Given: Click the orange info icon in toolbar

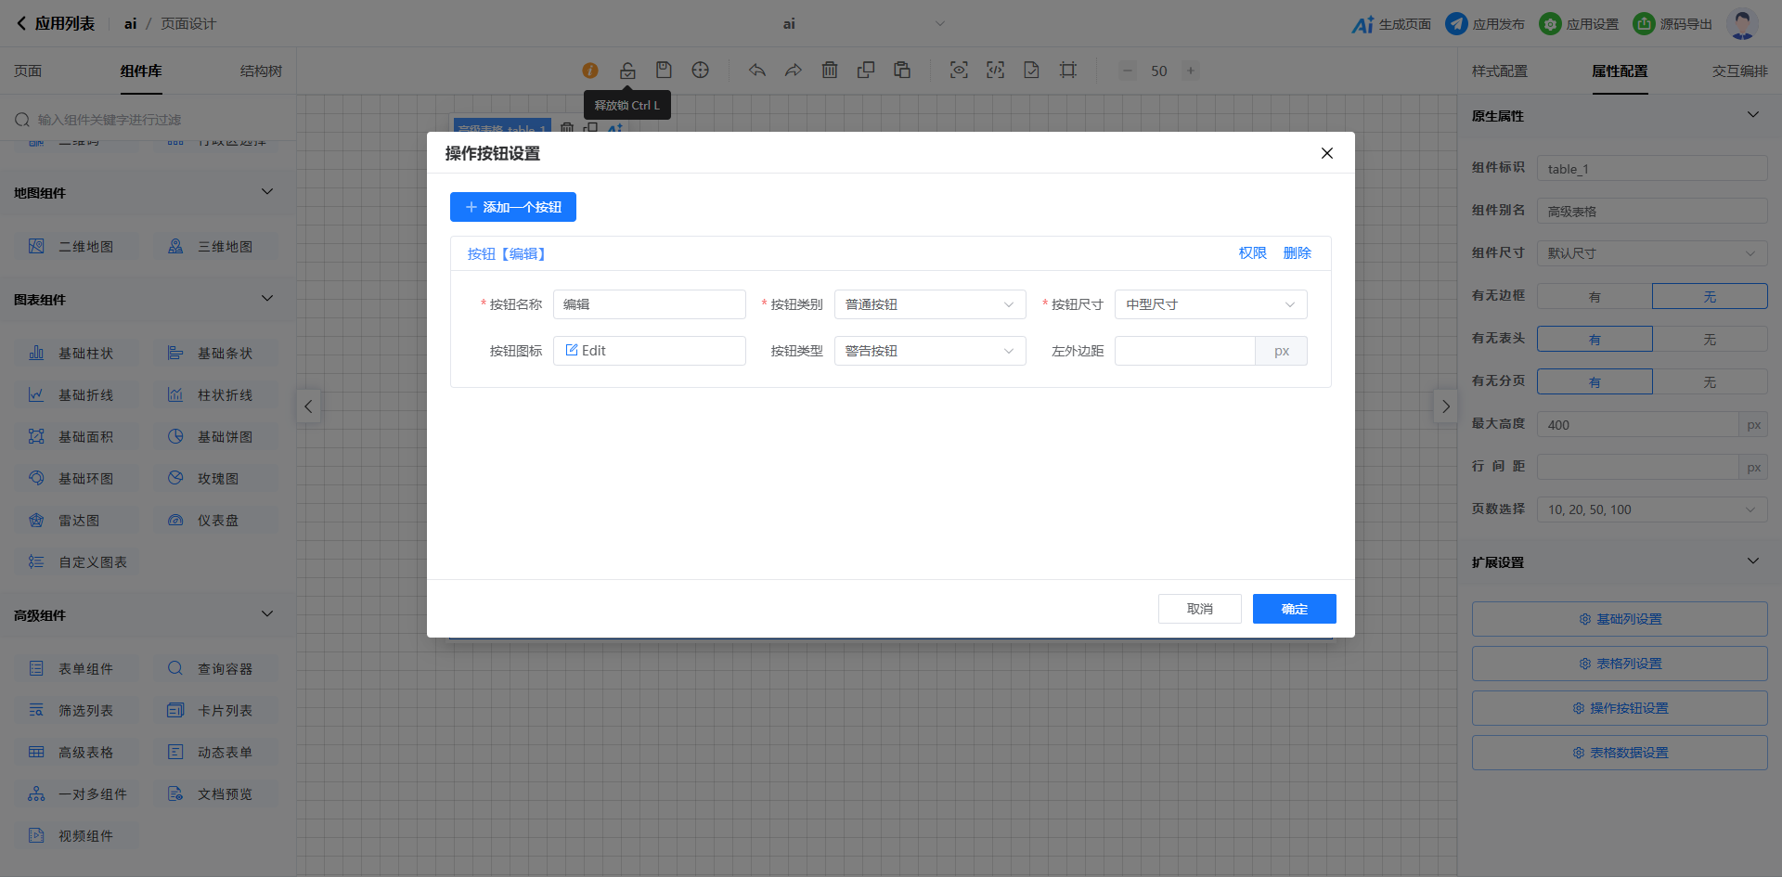Looking at the screenshot, I should pos(590,71).
